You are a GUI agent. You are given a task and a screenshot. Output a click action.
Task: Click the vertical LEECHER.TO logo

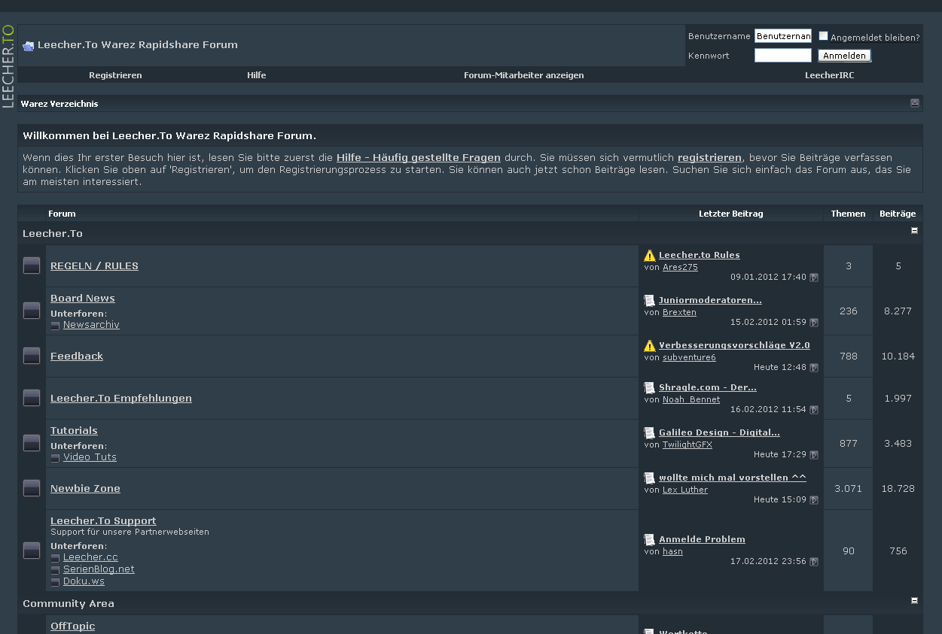(x=8, y=66)
